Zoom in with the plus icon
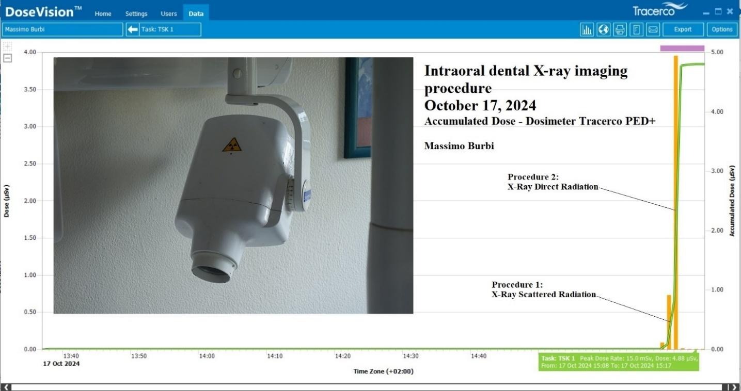 click(8, 46)
